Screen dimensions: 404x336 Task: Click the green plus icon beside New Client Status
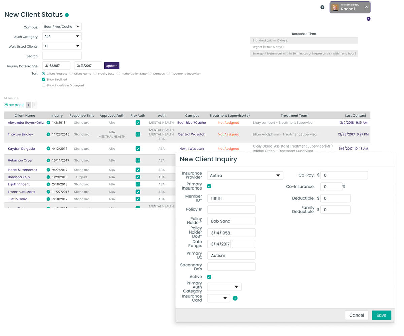67,15
